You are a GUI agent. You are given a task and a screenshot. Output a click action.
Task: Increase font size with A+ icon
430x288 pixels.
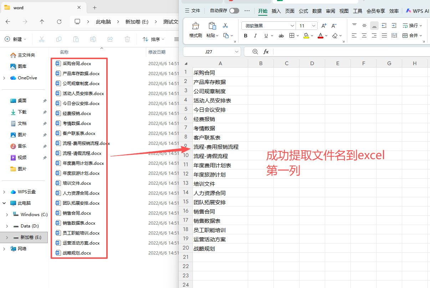tap(324, 26)
